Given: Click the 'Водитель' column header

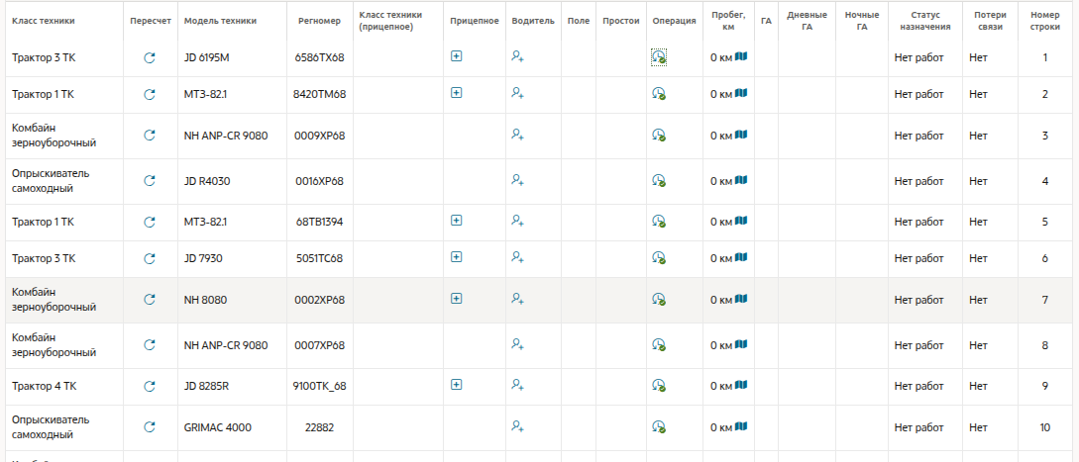Looking at the screenshot, I should 533,21.
